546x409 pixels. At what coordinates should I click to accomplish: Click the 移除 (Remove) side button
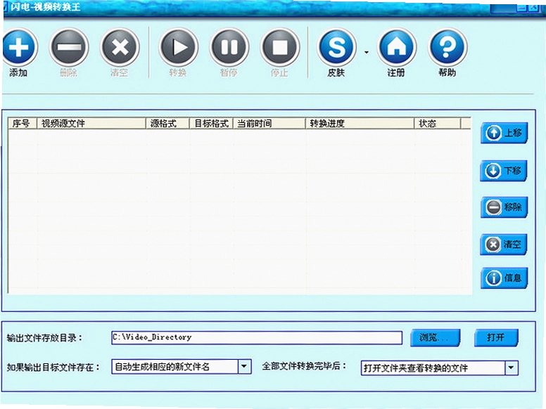(x=504, y=207)
